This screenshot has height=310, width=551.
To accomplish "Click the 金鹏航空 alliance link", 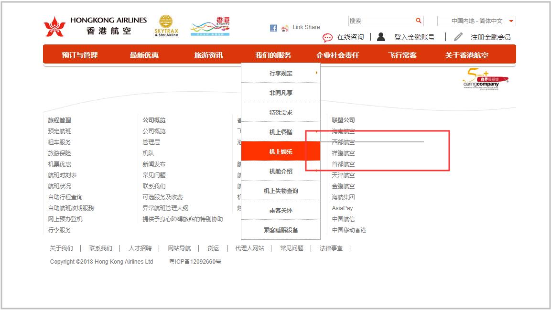I will point(343,186).
